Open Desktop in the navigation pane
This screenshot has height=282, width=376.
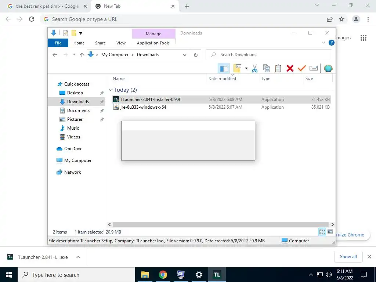click(75, 93)
